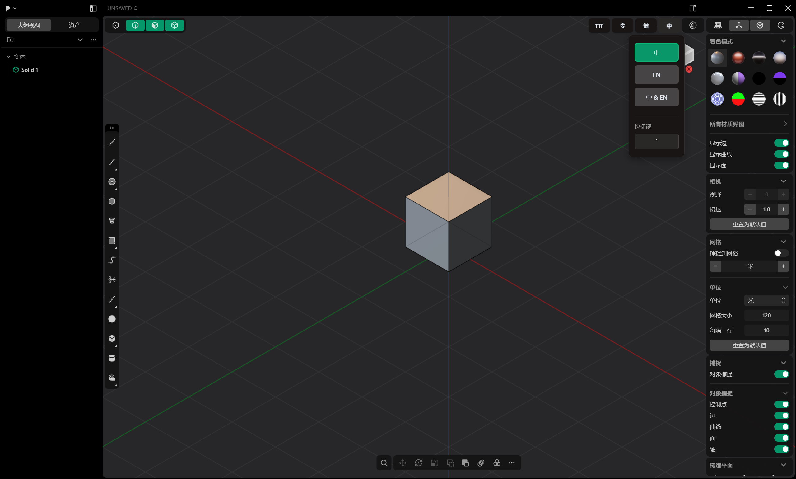Add new group icon in outliner
The image size is (796, 479).
10,40
